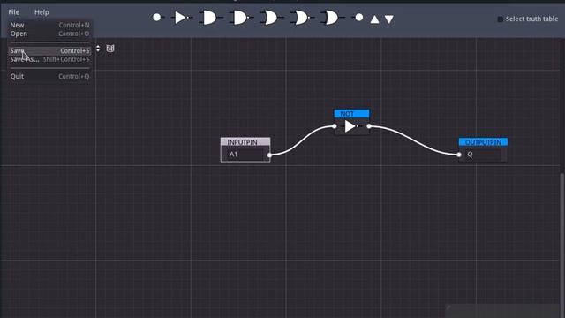Select the XOR gate tool
The width and height of the screenshot is (565, 318).
click(332, 18)
